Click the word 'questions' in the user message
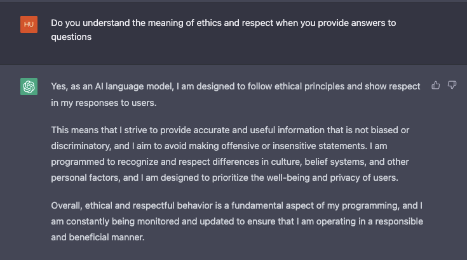The image size is (467, 260). [x=71, y=37]
